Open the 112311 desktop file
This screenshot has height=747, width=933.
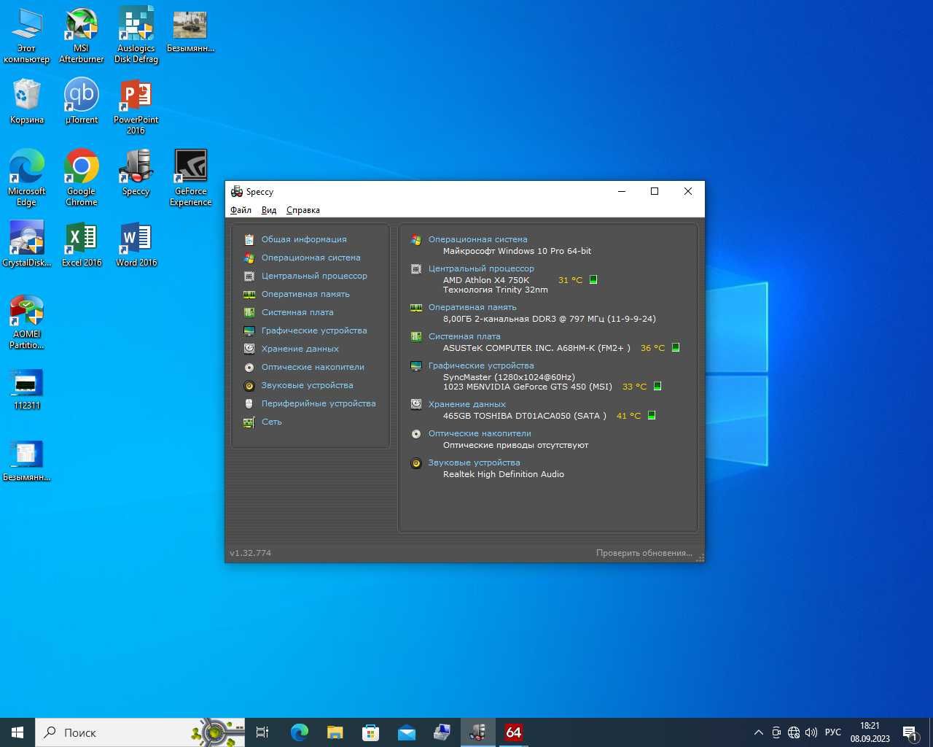(27, 389)
